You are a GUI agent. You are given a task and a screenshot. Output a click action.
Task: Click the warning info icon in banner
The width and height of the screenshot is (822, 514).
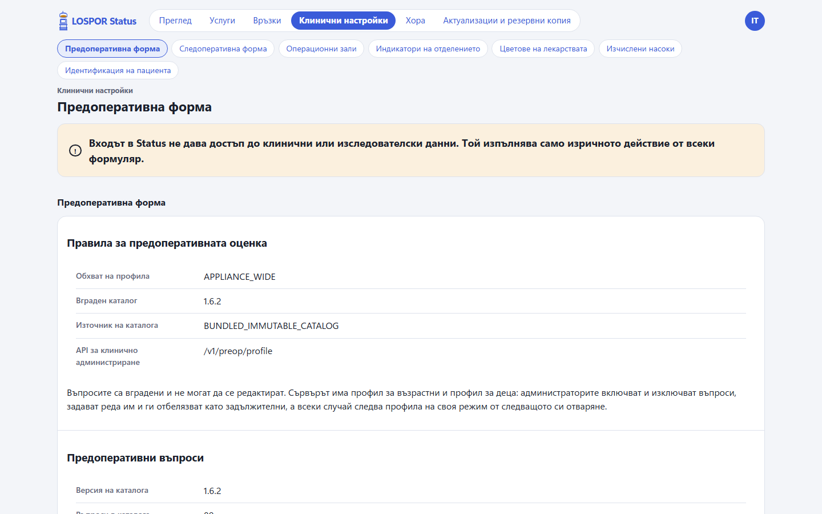point(75,151)
